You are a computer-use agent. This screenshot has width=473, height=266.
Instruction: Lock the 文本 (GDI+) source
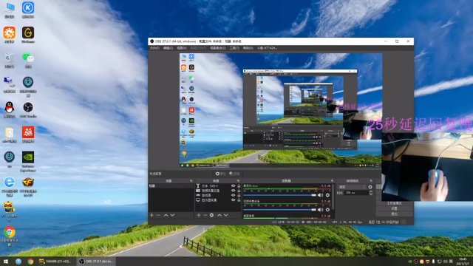click(x=239, y=186)
